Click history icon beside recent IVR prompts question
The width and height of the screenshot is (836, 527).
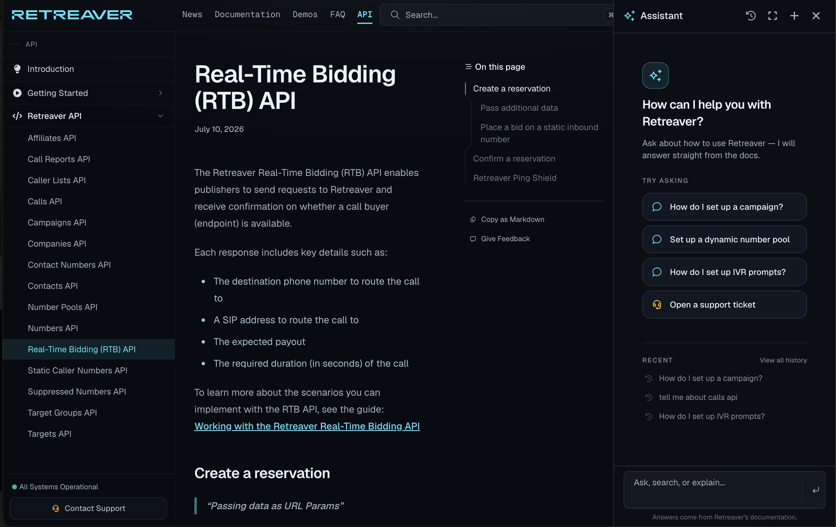coord(649,416)
